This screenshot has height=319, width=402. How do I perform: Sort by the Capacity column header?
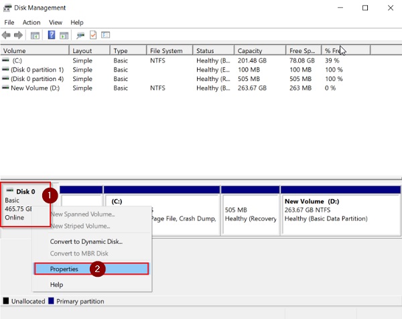(260, 50)
